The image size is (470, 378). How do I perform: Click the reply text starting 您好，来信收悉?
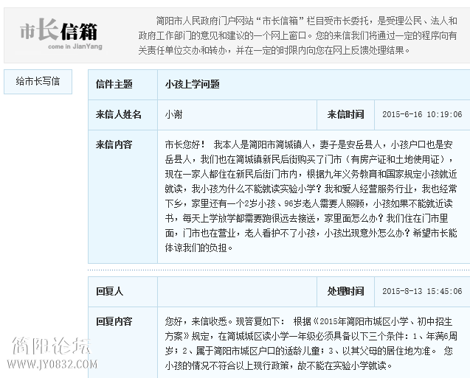point(311,343)
